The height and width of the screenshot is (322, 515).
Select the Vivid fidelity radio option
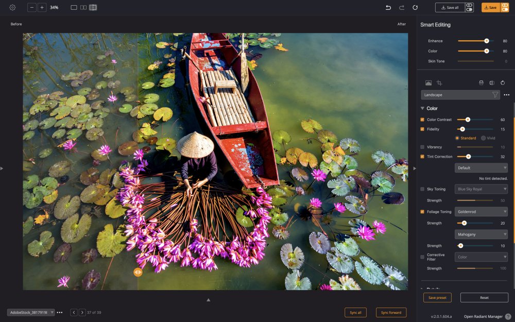483,138
